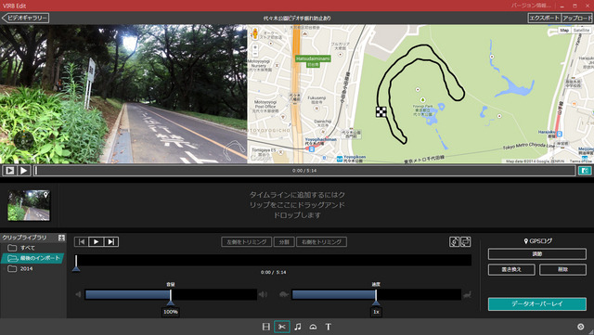Zoom in the map with plus button
The height and width of the screenshot is (335, 594).
[x=255, y=47]
